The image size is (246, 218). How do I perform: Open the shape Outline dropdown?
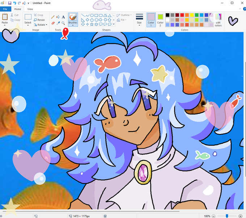[124, 15]
